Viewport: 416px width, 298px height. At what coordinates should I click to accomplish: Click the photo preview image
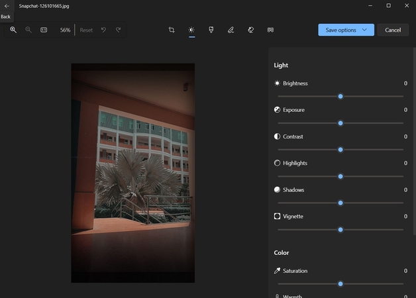coord(133,173)
